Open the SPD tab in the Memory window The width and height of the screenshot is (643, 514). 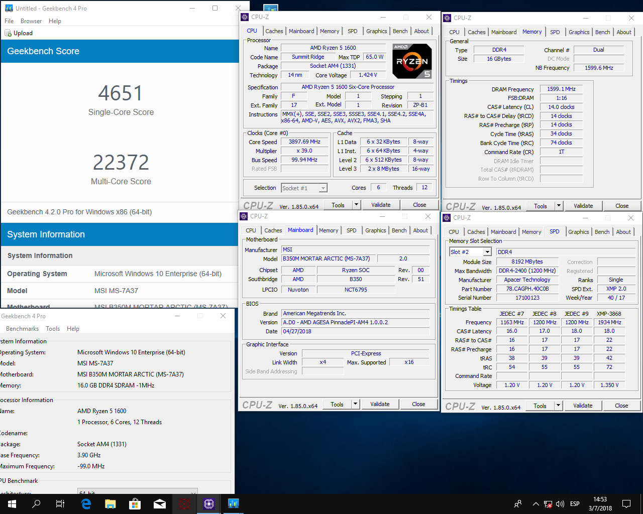555,32
